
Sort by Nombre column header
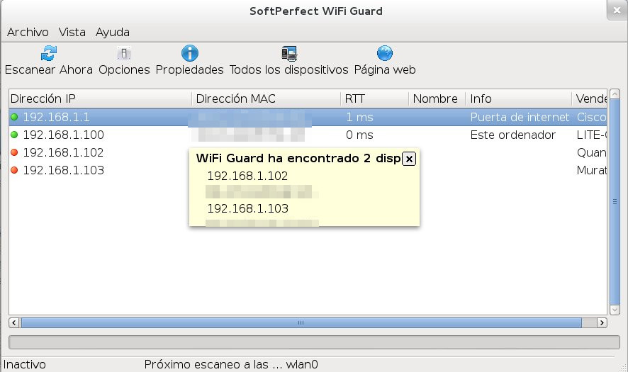437,98
